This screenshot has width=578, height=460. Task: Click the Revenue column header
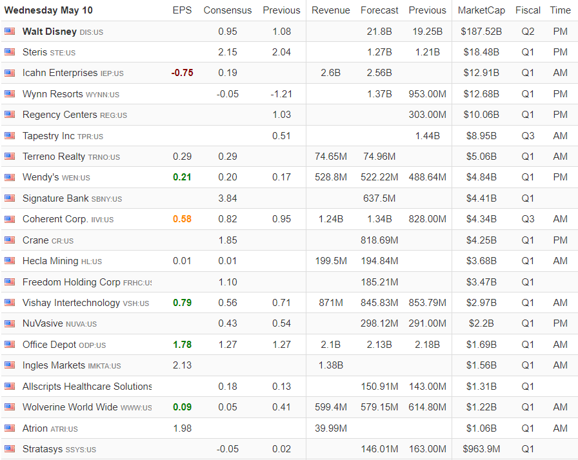point(331,10)
